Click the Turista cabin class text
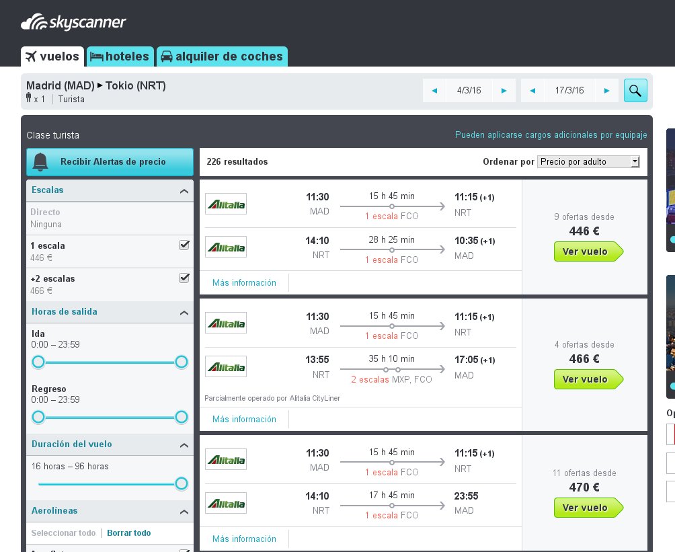The height and width of the screenshot is (552, 675). [x=71, y=100]
